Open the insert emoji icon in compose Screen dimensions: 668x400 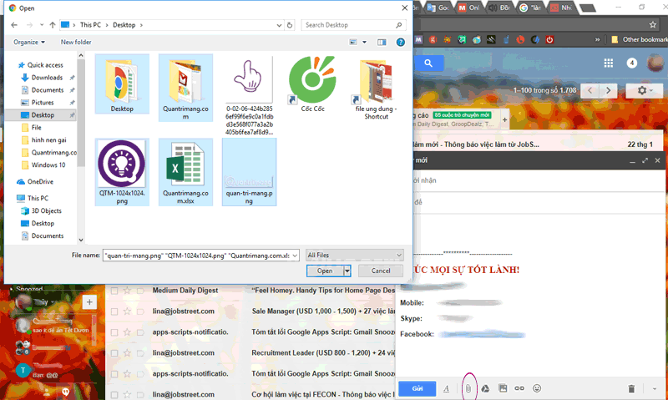(537, 388)
